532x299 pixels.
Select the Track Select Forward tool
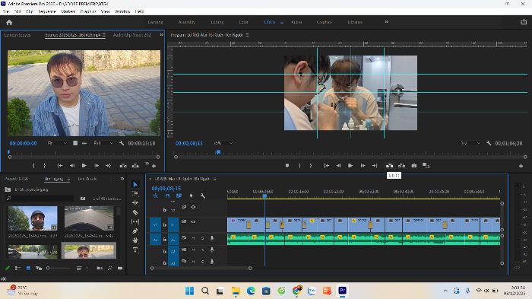[135, 193]
